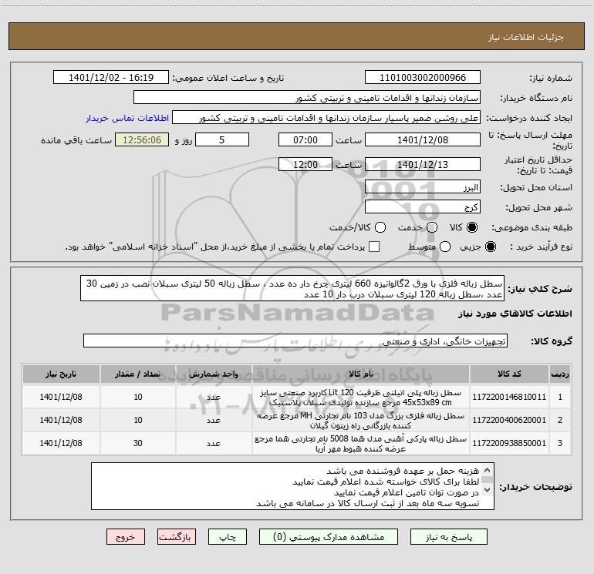Click the 07:00 deadline hour field
The height and width of the screenshot is (574, 594).
pos(305,140)
